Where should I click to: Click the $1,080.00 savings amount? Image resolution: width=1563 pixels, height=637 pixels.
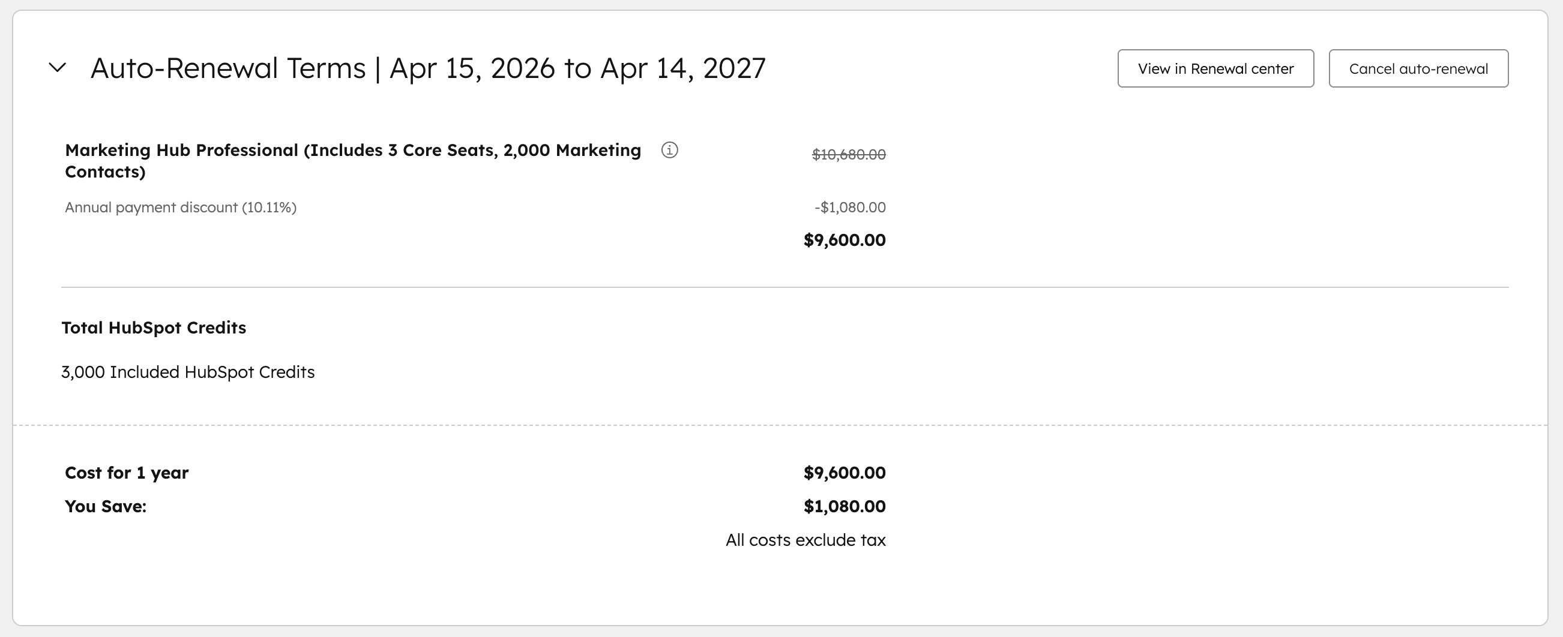[x=845, y=506]
